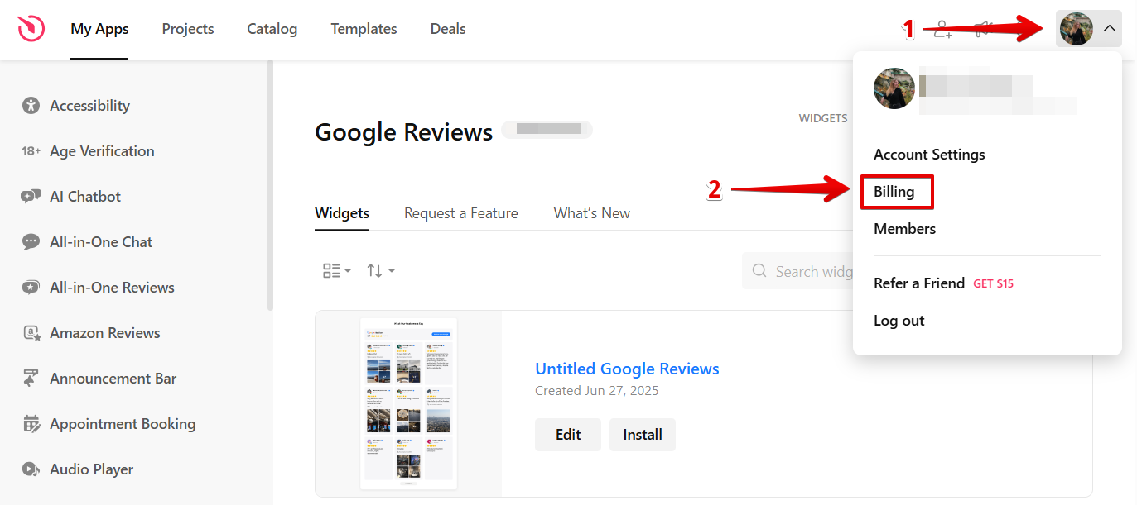Click the profile avatar in header
This screenshot has height=505, width=1137.
[x=1076, y=29]
